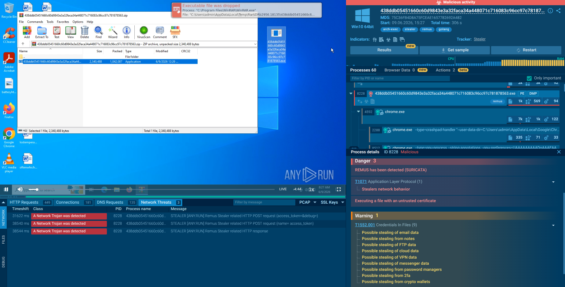
Task: Click WinRAR Delete icon
Action: click(85, 32)
